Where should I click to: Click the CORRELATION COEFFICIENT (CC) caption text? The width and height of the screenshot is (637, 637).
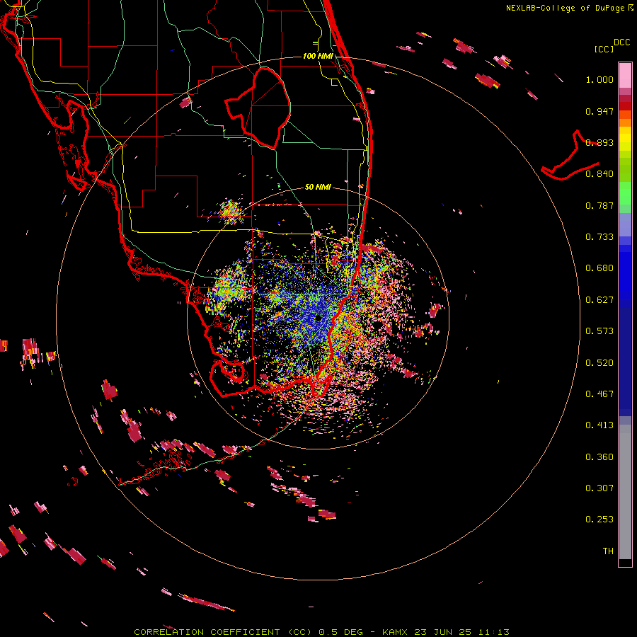coord(224,632)
